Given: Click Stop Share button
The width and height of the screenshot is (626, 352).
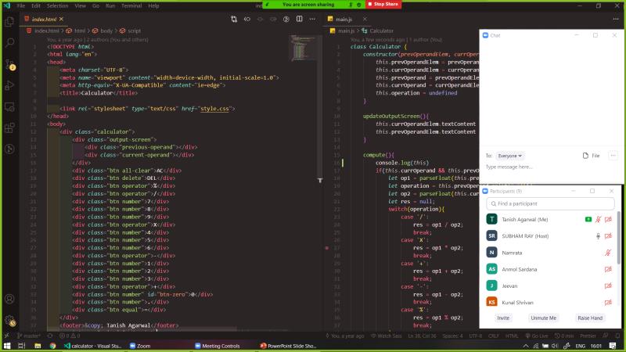Looking at the screenshot, I should click(383, 4).
